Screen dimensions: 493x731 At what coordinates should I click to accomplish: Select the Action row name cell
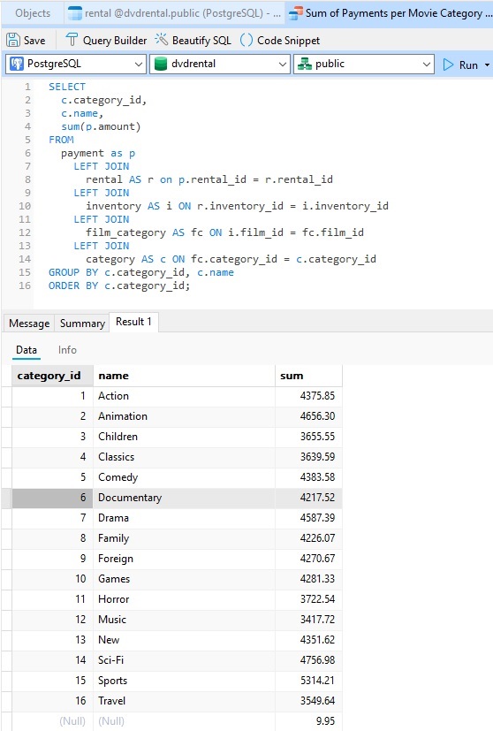tap(184, 396)
